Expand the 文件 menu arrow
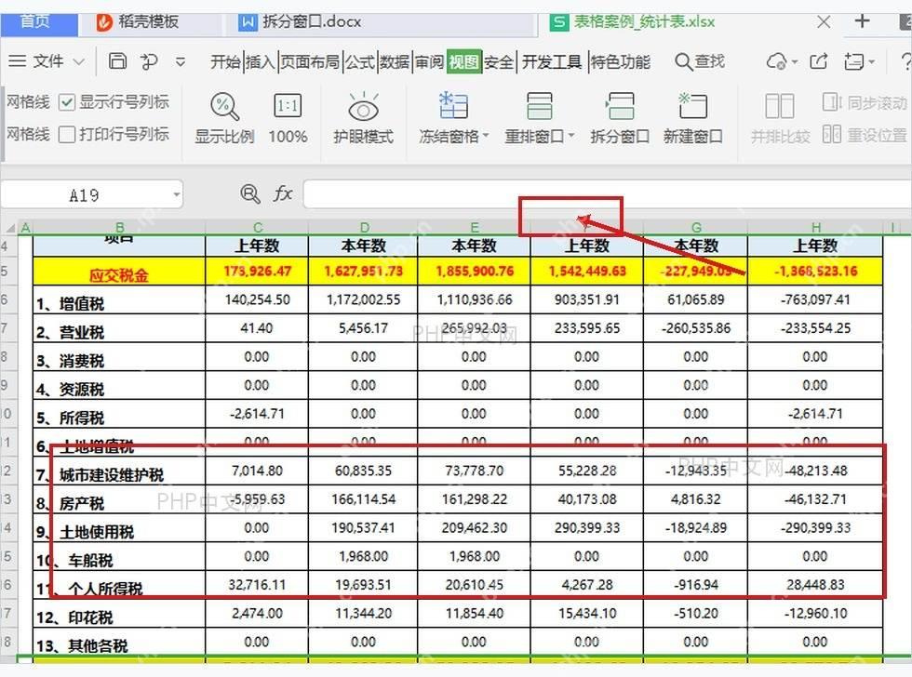Screen dimensions: 912x677 pos(79,61)
